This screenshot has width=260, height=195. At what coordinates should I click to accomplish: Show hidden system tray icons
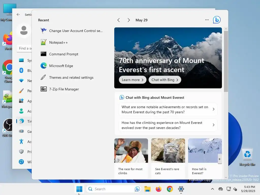(213, 189)
